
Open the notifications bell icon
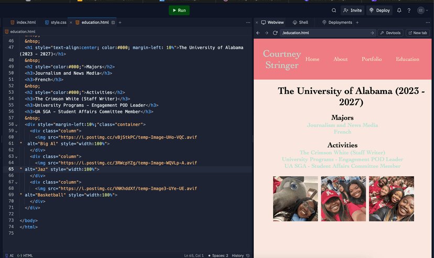click(x=399, y=10)
